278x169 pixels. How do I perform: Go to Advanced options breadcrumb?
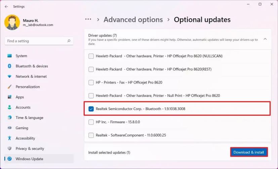[x=133, y=20]
